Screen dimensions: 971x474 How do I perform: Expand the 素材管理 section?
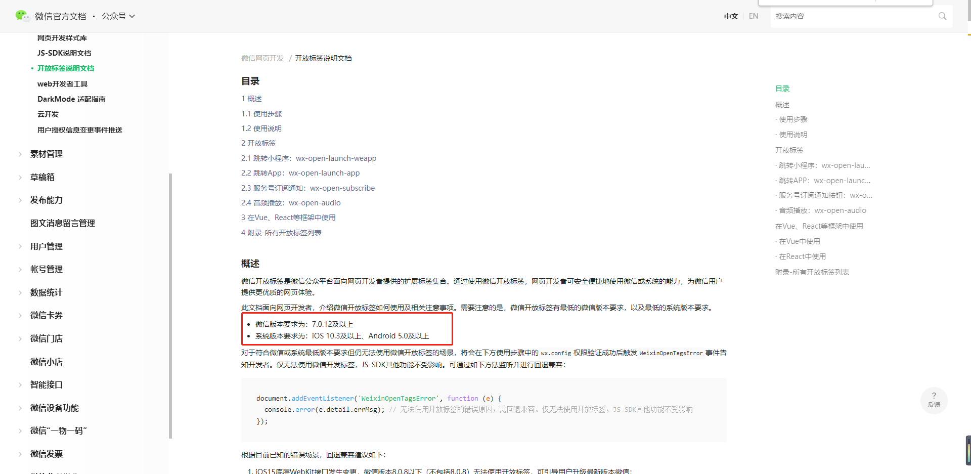(46, 154)
